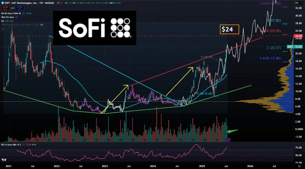Click the TradingView logo
The width and height of the screenshot is (305, 169).
[4, 160]
